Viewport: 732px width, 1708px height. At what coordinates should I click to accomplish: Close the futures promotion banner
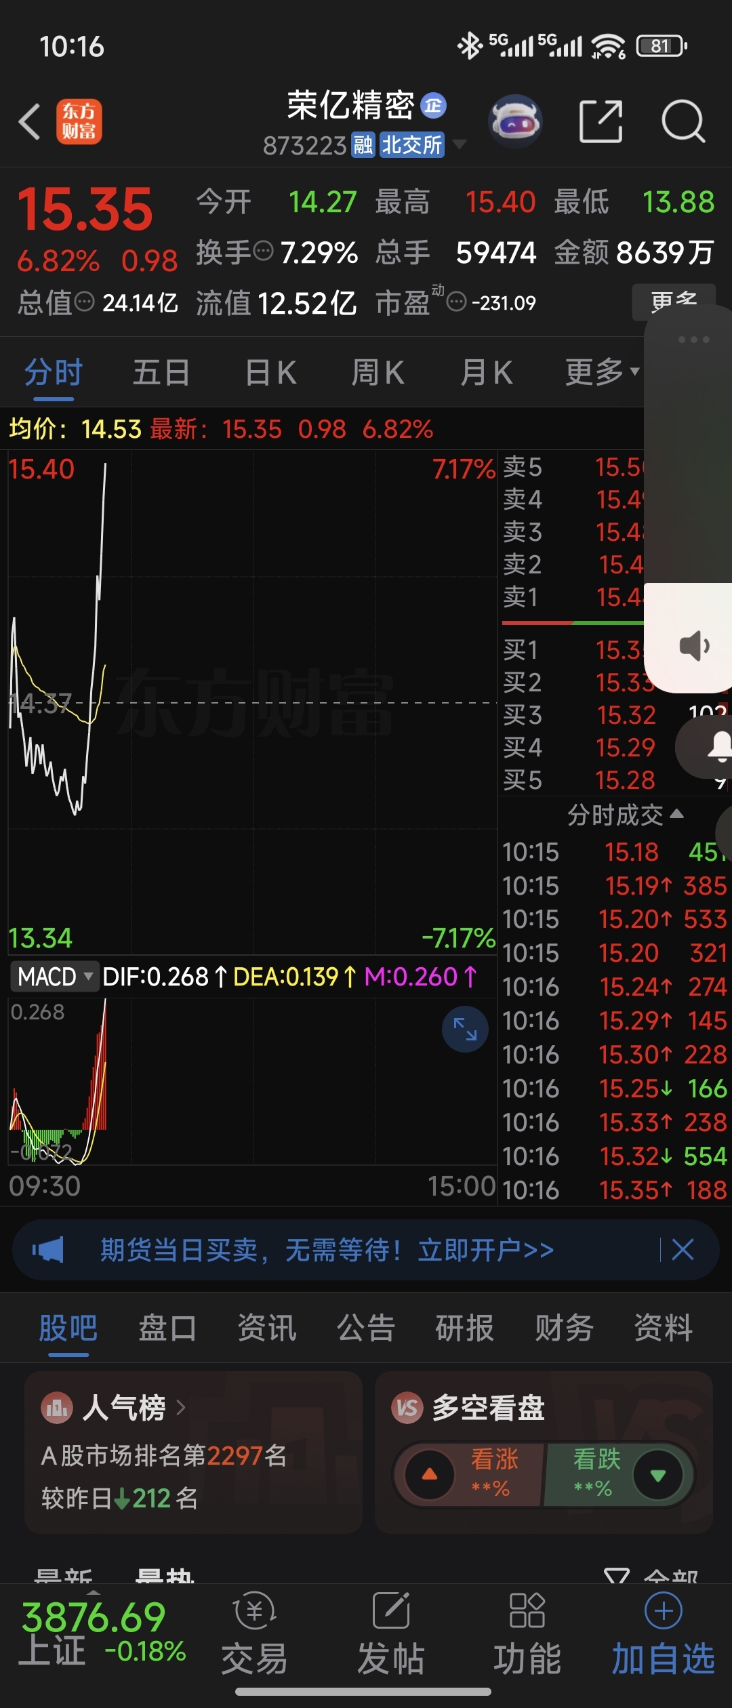pos(683,1249)
